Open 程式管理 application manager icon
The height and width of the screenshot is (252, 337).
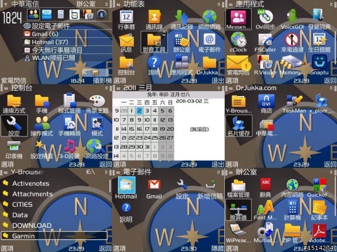point(69,100)
